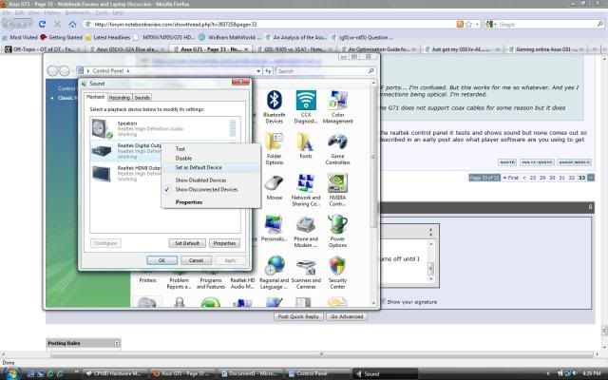This screenshot has height=380, width=608.
Task: Open the Firefox search engine dropdown
Action: pyautogui.click(x=490, y=24)
